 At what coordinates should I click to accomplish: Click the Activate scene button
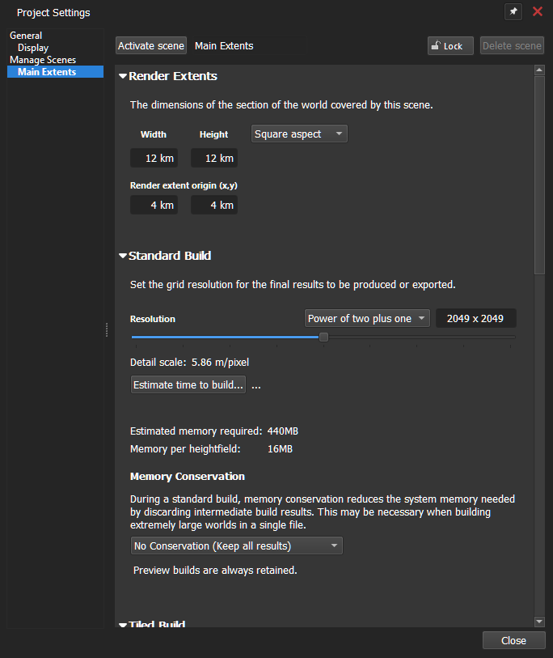coord(151,46)
